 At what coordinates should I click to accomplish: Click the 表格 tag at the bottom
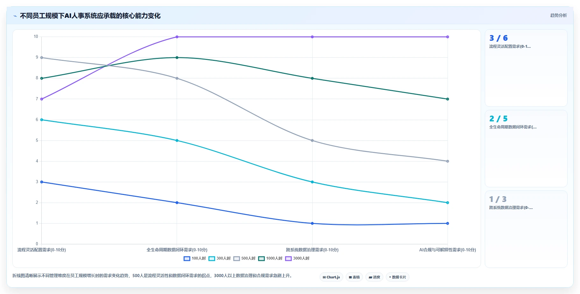[x=354, y=277]
